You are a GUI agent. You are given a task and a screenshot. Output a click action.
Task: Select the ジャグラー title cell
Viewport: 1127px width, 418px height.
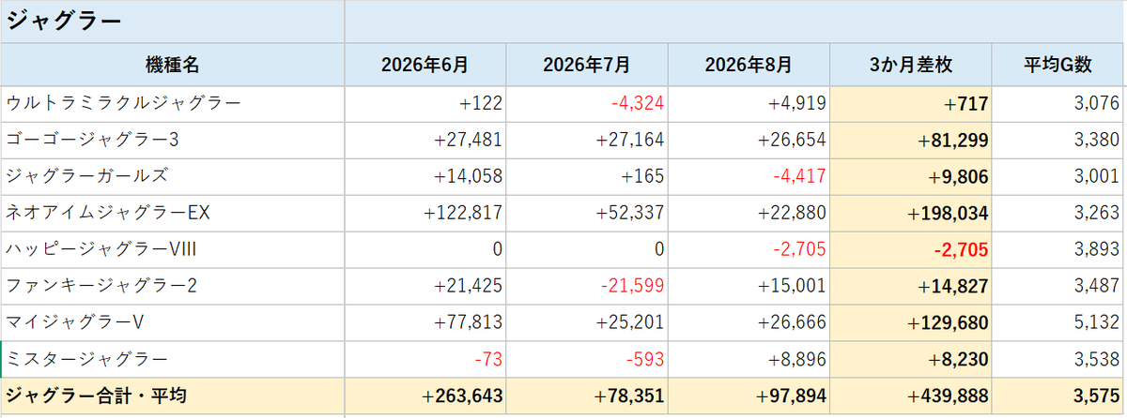click(172, 22)
